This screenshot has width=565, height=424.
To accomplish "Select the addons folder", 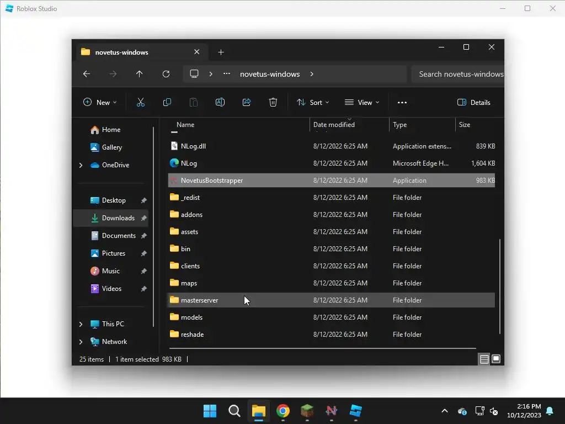I will tap(332, 215).
